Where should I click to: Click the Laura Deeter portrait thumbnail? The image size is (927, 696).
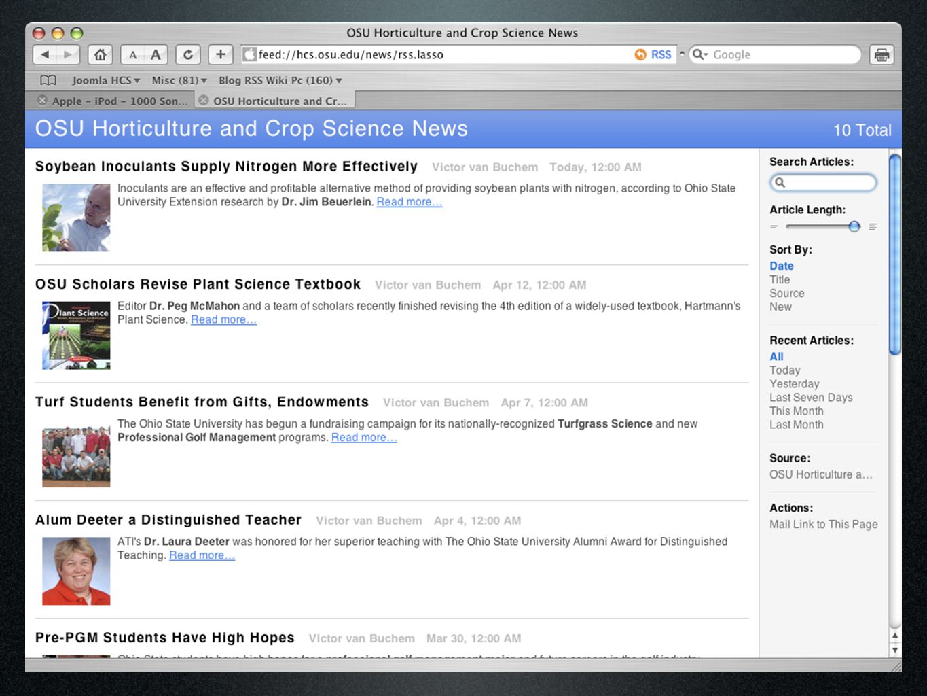pos(76,571)
